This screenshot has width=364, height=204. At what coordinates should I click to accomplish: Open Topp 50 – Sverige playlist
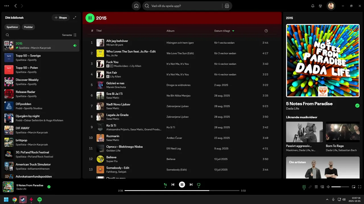click(x=41, y=58)
